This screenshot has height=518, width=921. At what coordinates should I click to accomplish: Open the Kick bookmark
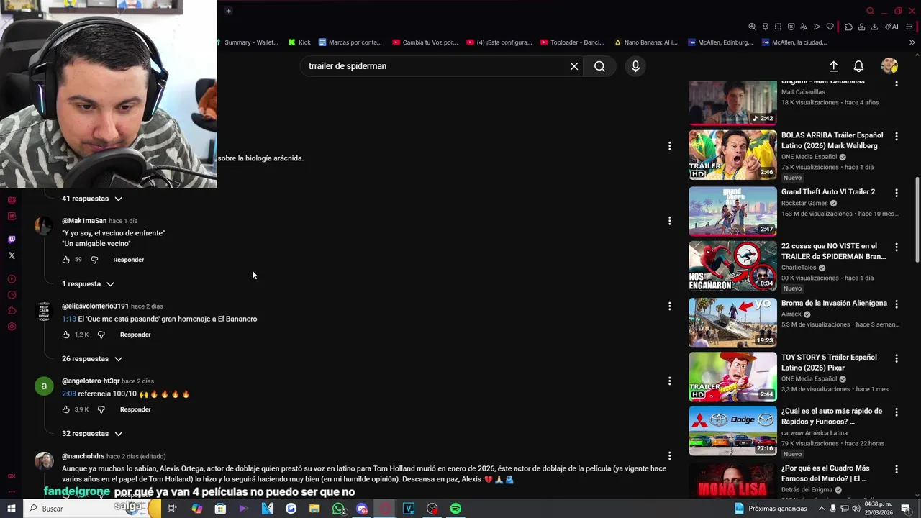coord(299,42)
